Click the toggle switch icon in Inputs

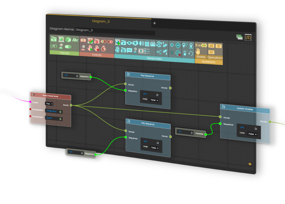[68, 47]
